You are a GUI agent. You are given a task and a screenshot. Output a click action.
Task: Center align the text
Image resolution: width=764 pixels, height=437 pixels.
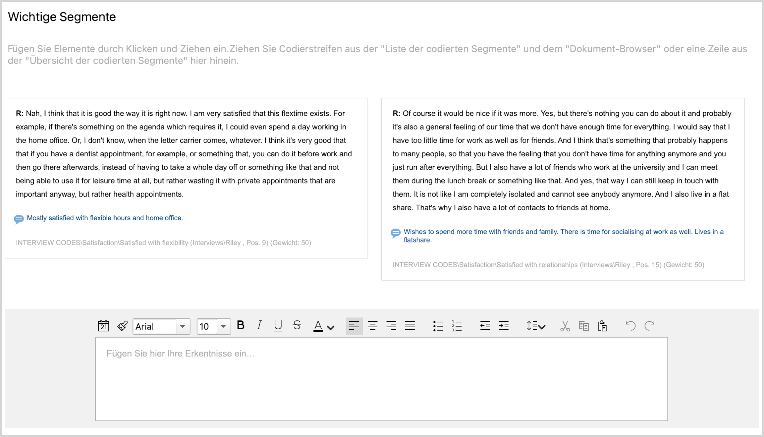(373, 326)
